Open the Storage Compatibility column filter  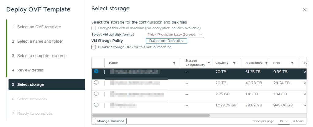(209, 63)
